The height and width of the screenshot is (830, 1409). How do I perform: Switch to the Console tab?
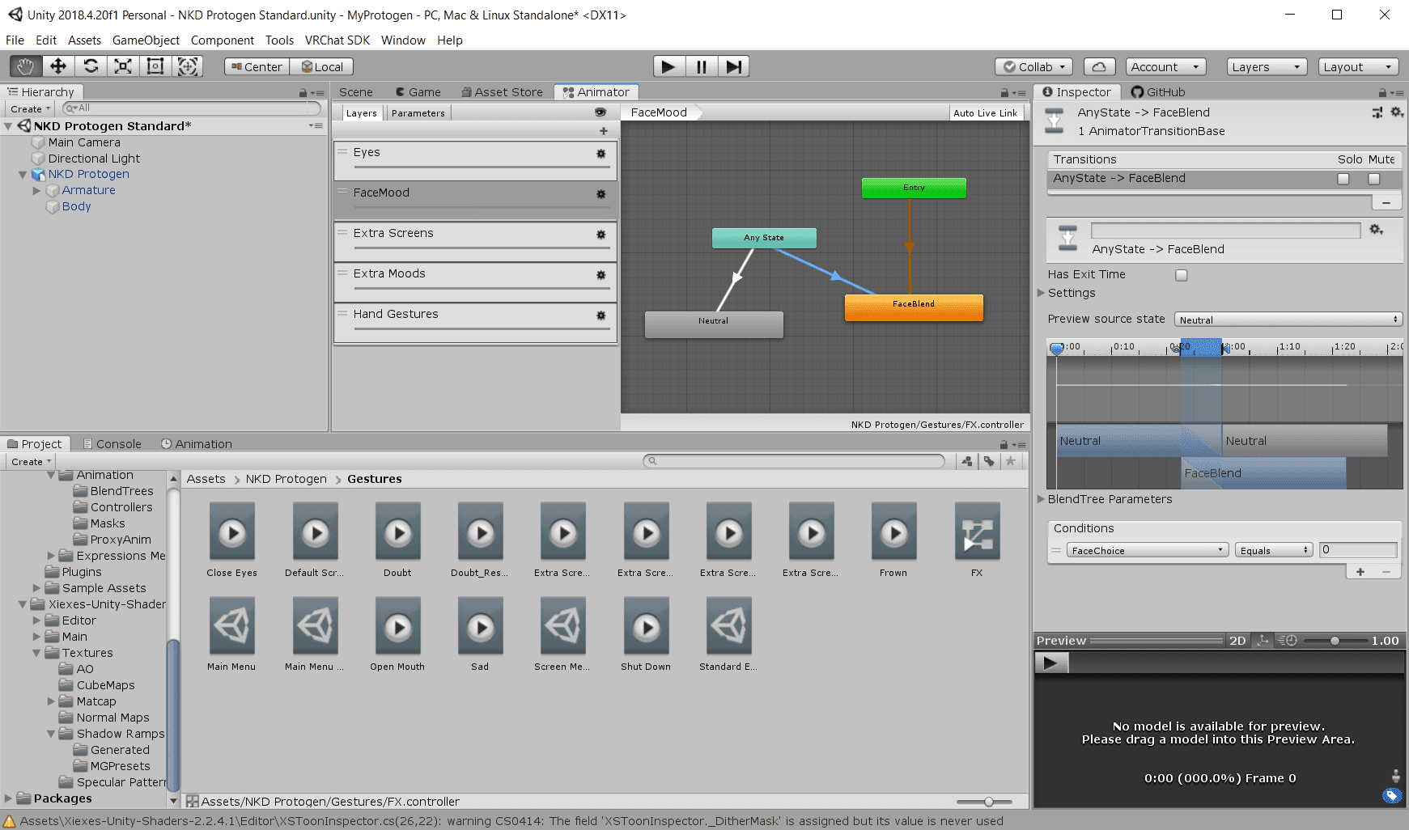tap(112, 444)
